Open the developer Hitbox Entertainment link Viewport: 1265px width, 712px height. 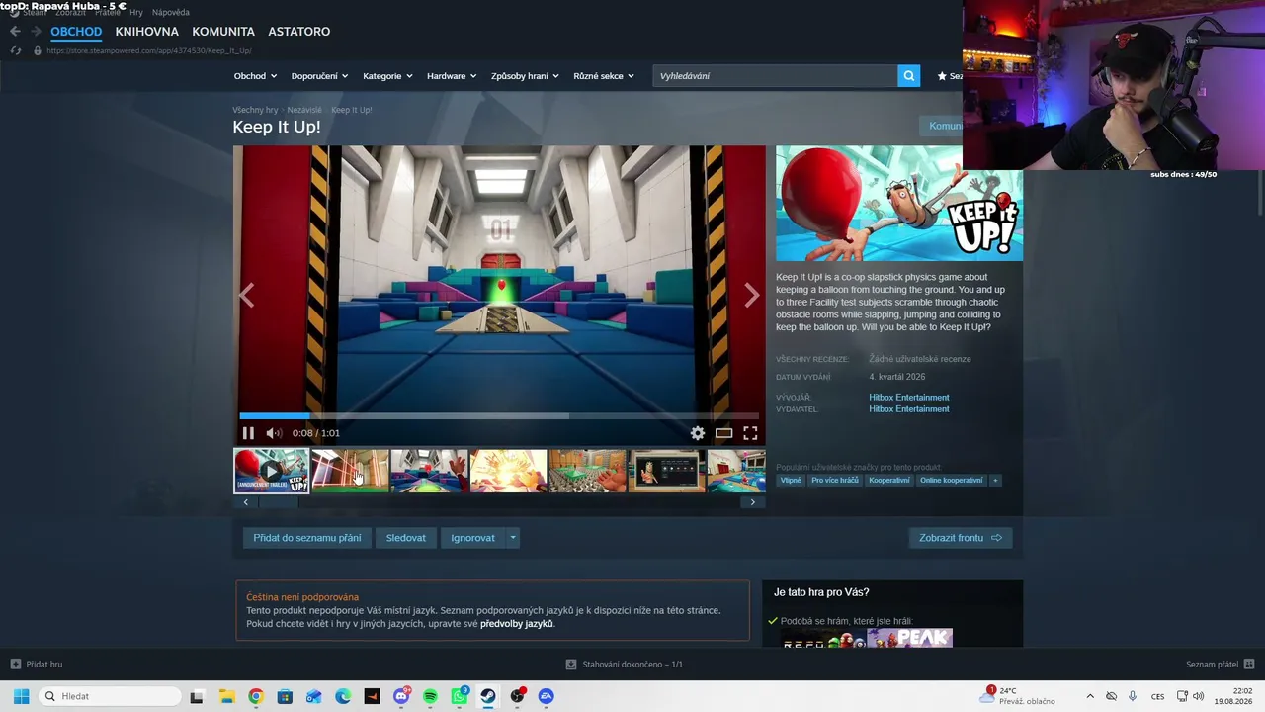coord(909,398)
